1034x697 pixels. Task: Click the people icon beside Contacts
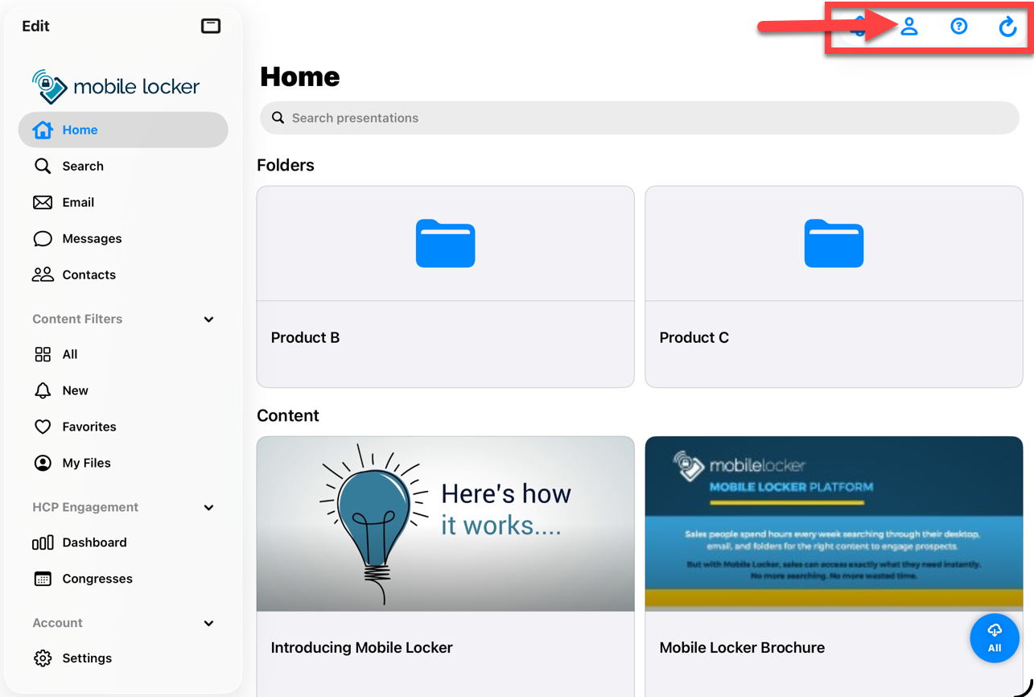(43, 274)
